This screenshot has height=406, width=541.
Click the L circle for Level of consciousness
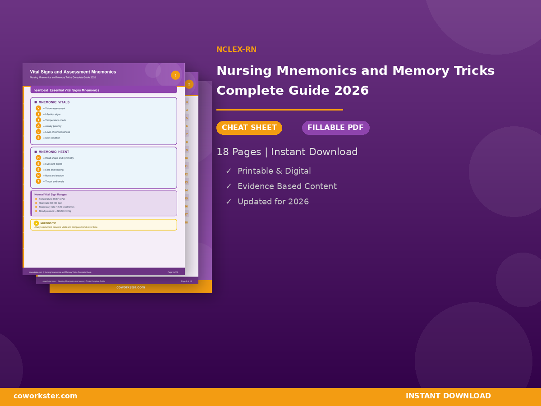pos(38,132)
